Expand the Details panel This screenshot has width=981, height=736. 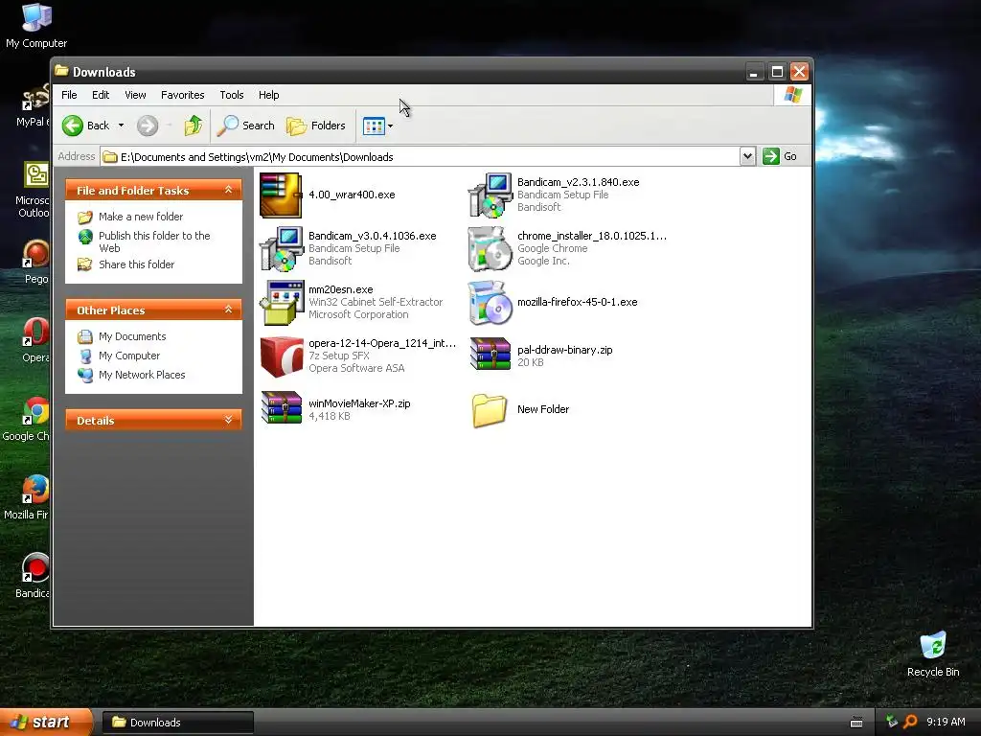228,420
